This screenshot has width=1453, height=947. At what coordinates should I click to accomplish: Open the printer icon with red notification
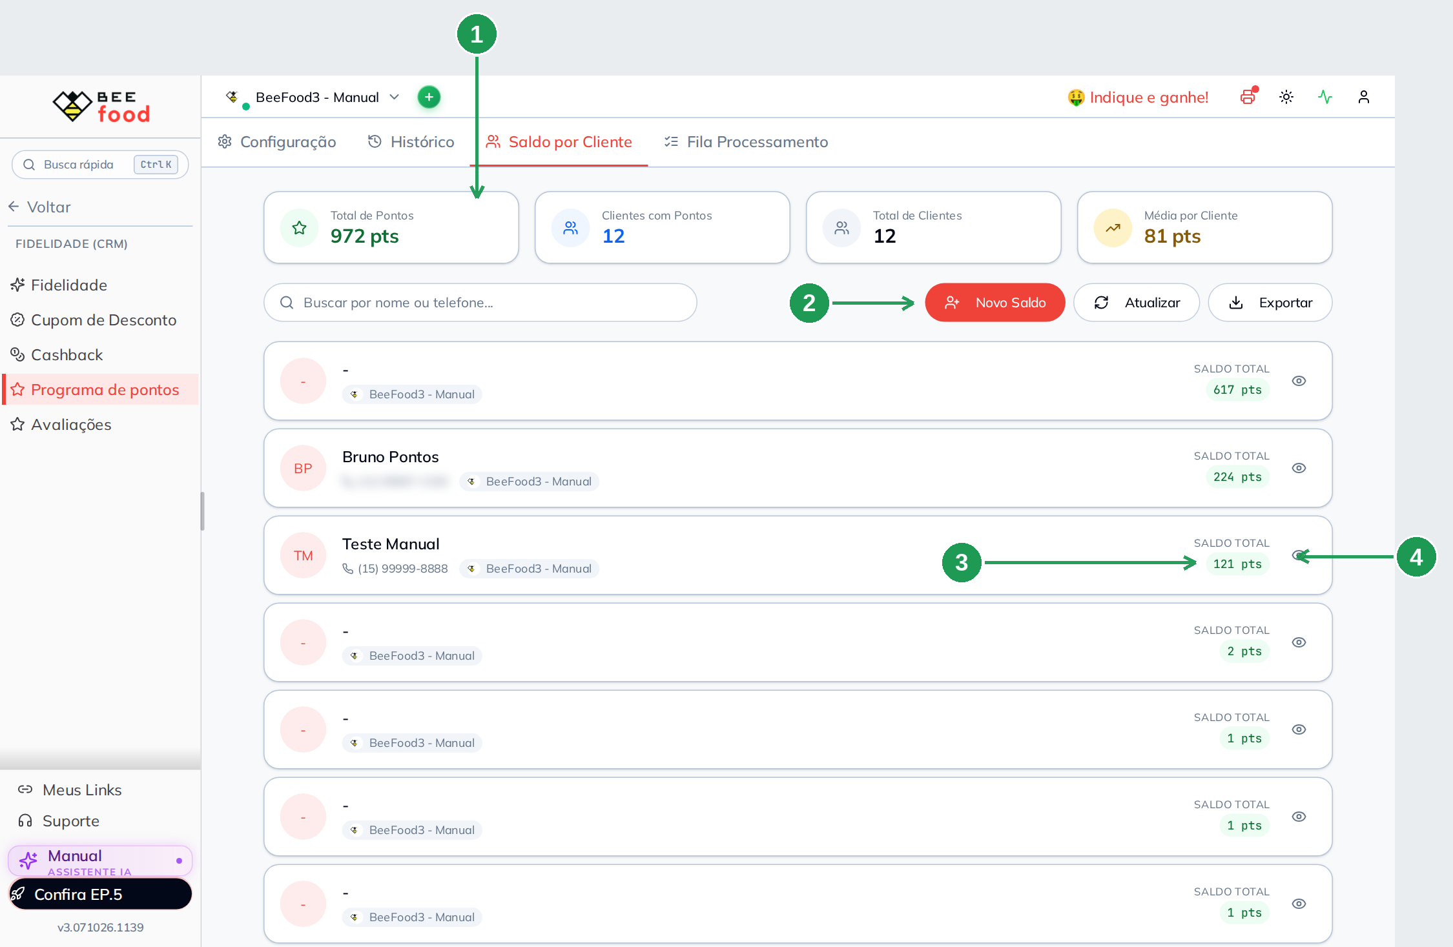point(1248,97)
